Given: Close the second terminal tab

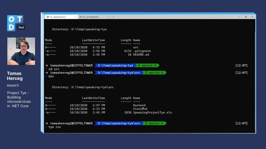Looking at the screenshot, I should point(108,17).
